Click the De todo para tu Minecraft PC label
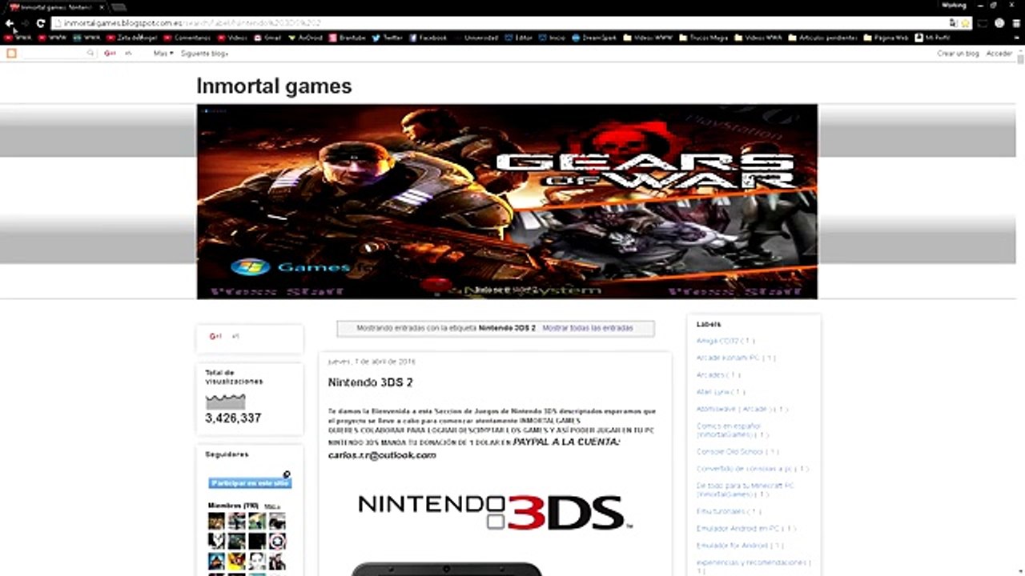The width and height of the screenshot is (1025, 576). 745,490
